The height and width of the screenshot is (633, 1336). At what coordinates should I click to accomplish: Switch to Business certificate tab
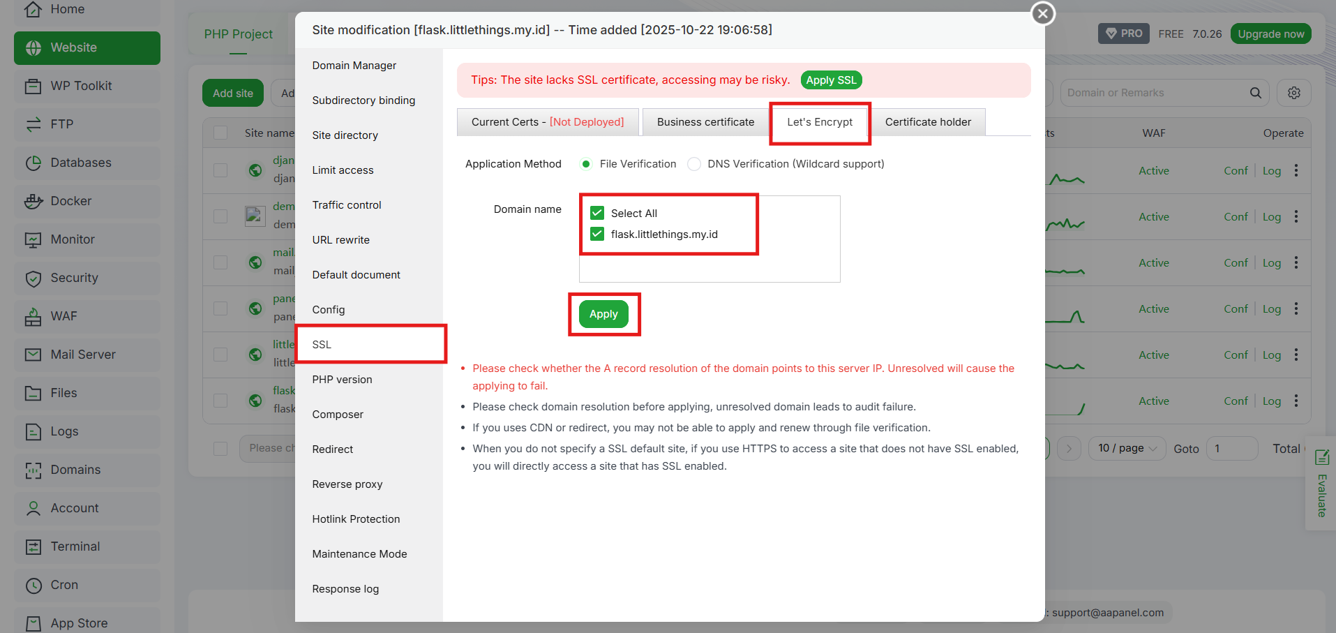(705, 122)
